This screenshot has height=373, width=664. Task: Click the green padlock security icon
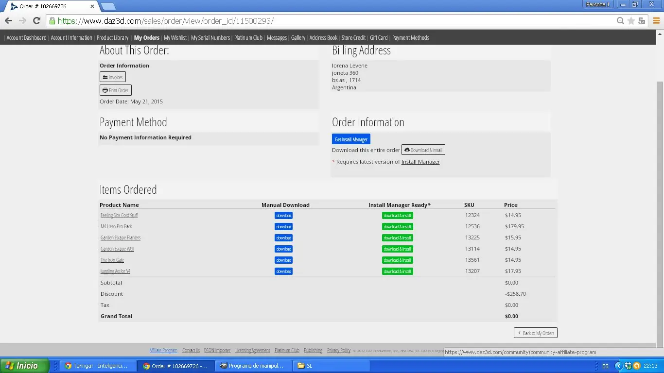pos(52,21)
